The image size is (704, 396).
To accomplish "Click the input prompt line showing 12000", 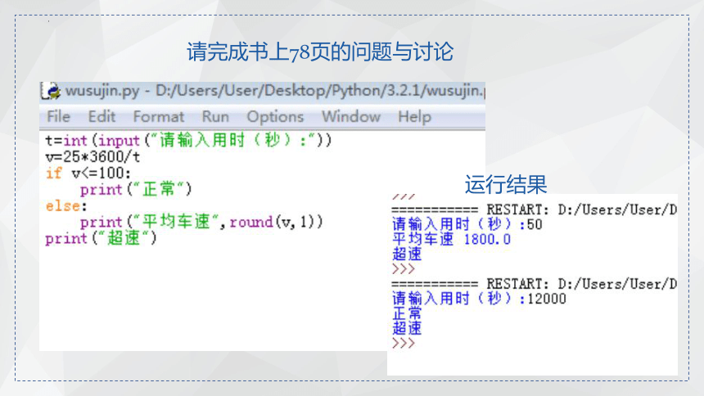I will [x=479, y=299].
